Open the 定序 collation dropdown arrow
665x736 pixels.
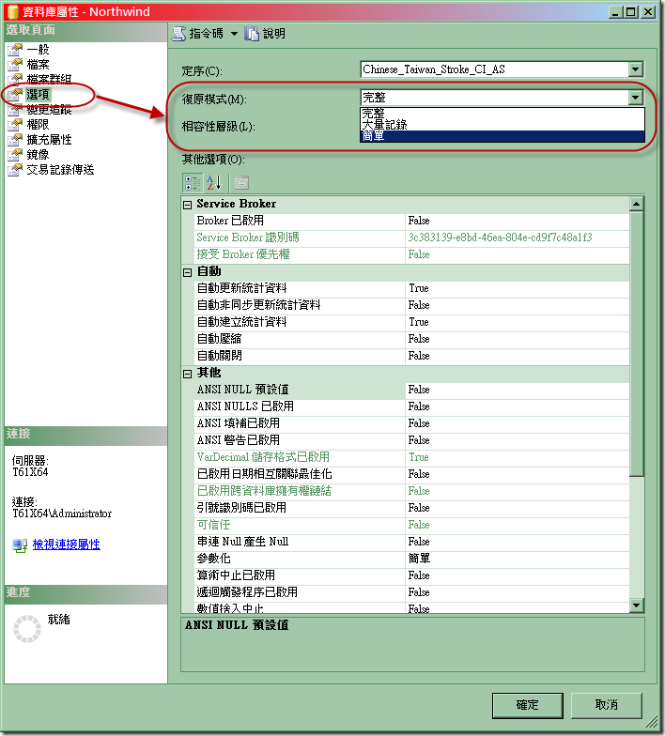tap(635, 69)
